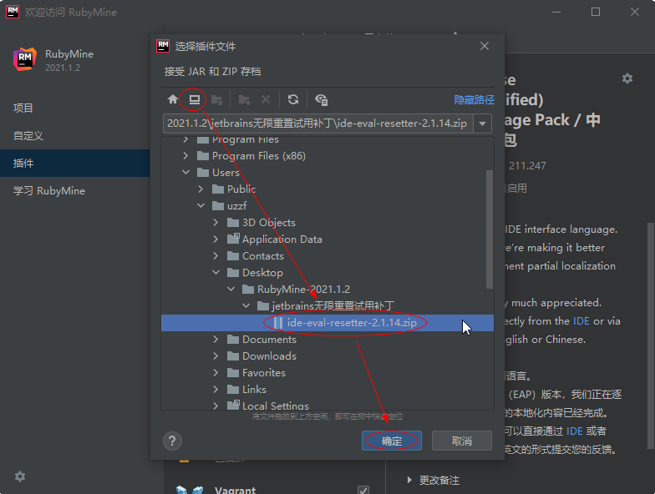Screen dimensions: 655x494
Task: Toggle show hidden files icon
Action: (321, 100)
